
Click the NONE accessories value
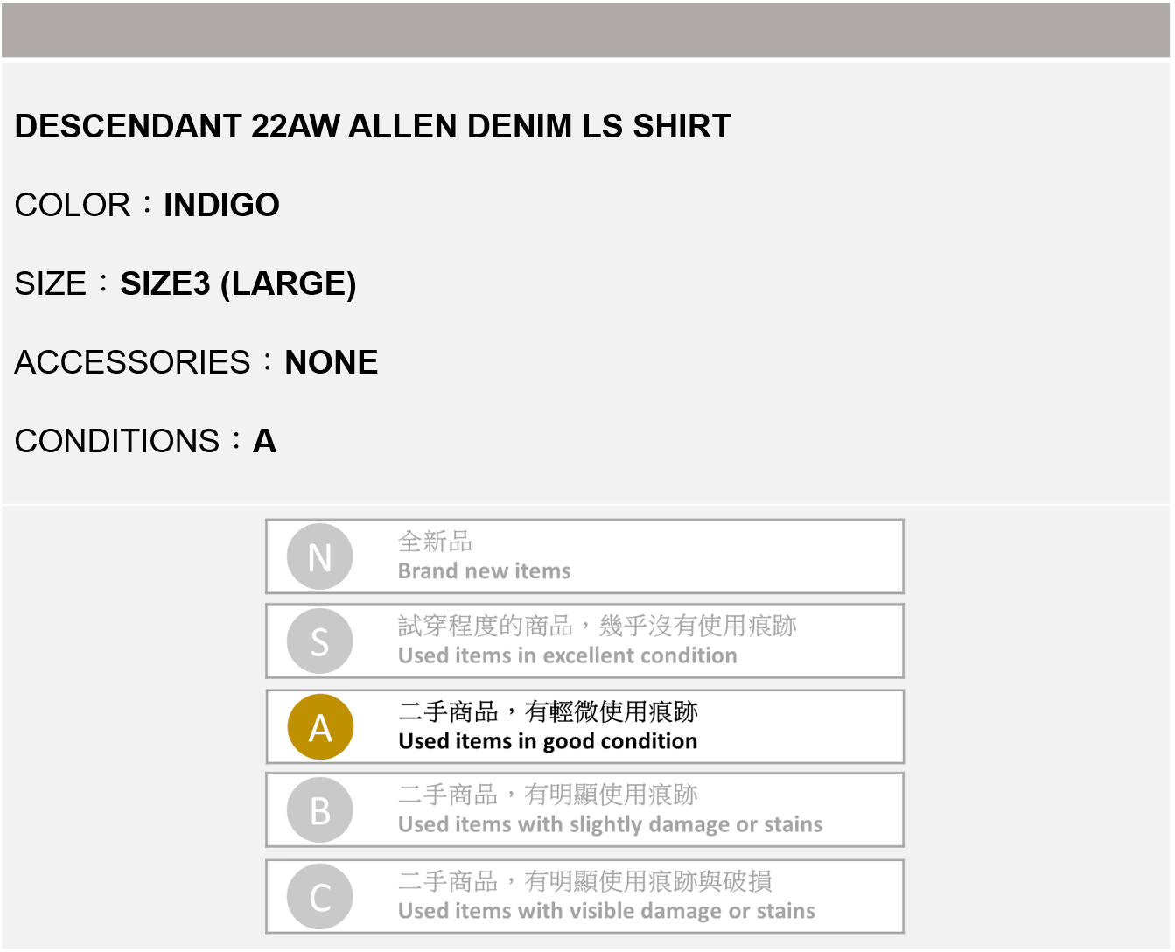[x=332, y=362]
